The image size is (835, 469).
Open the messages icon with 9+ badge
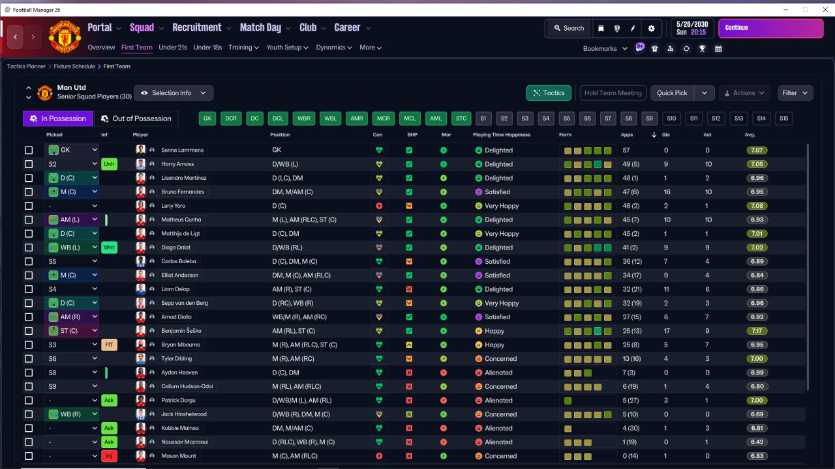[639, 48]
